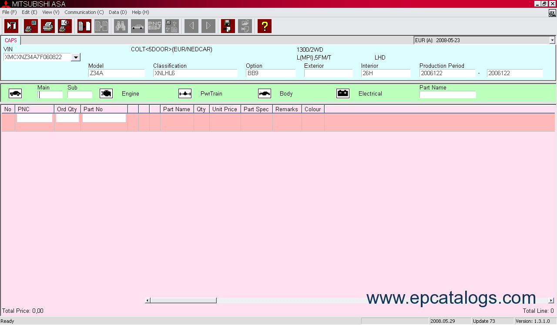The image size is (557, 325).
Task: Select the Electrical battery icon
Action: tap(343, 93)
